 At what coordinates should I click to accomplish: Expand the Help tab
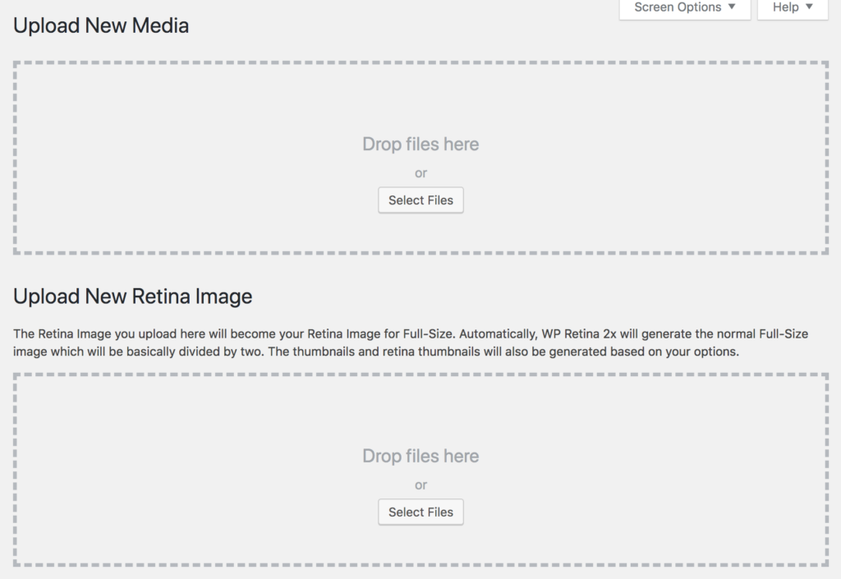tap(793, 8)
